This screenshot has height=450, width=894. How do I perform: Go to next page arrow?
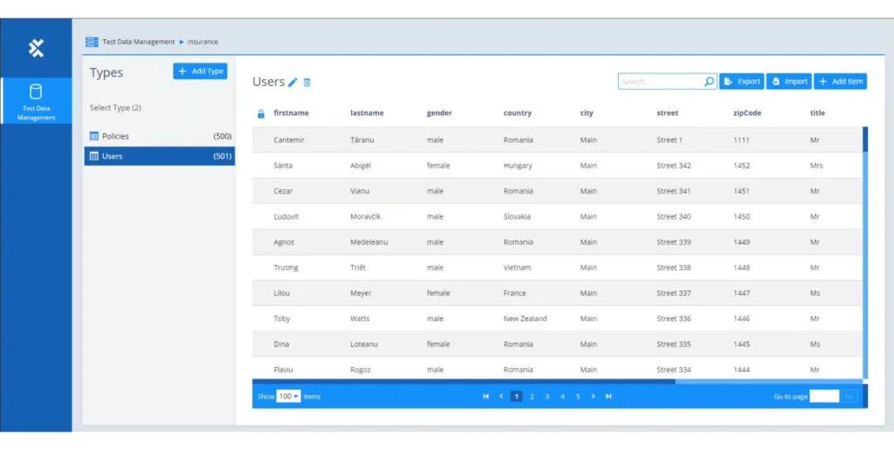tap(593, 396)
